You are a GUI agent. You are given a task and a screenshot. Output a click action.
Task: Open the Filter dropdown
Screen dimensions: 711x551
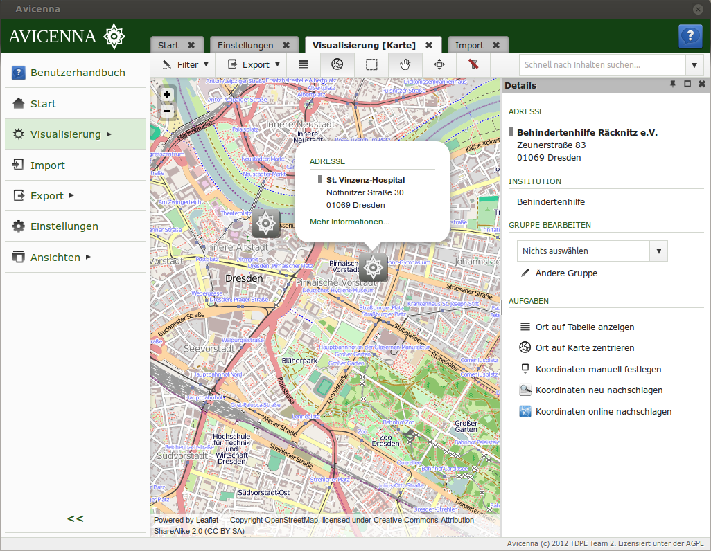(185, 64)
